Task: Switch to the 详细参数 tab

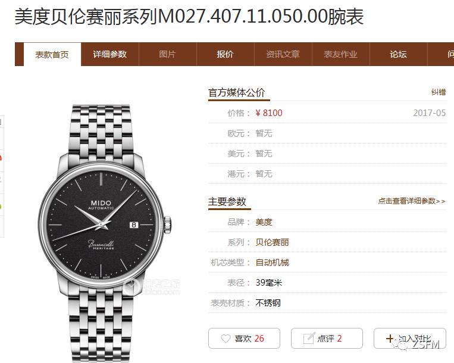Action: click(109, 54)
